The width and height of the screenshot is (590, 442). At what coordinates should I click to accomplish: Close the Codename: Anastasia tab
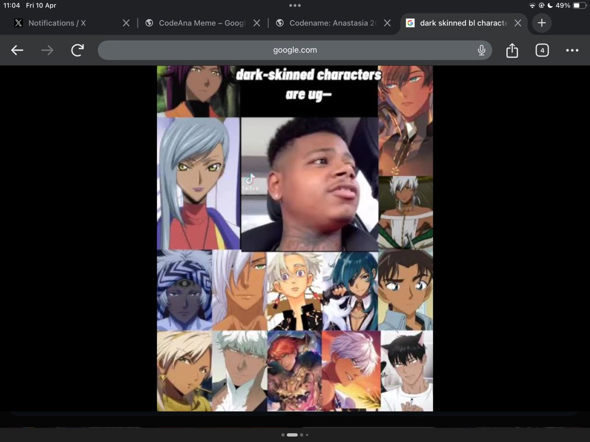[x=387, y=23]
